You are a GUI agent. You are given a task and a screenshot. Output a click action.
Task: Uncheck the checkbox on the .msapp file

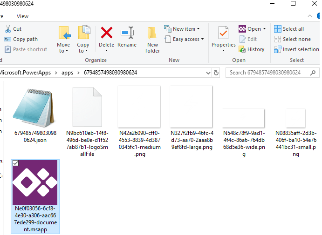(15, 163)
